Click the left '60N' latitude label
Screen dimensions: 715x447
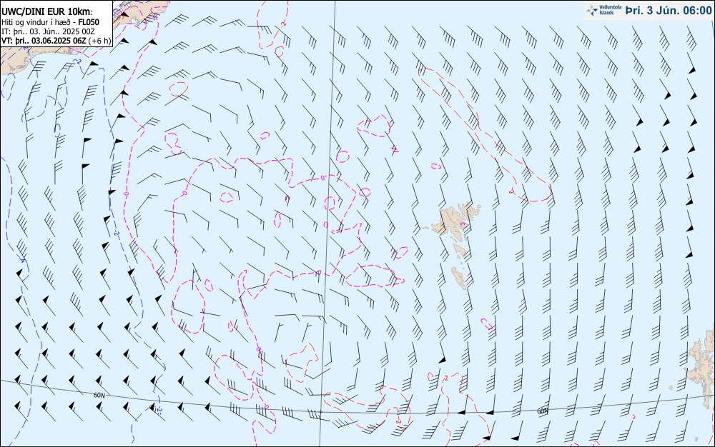click(x=99, y=395)
